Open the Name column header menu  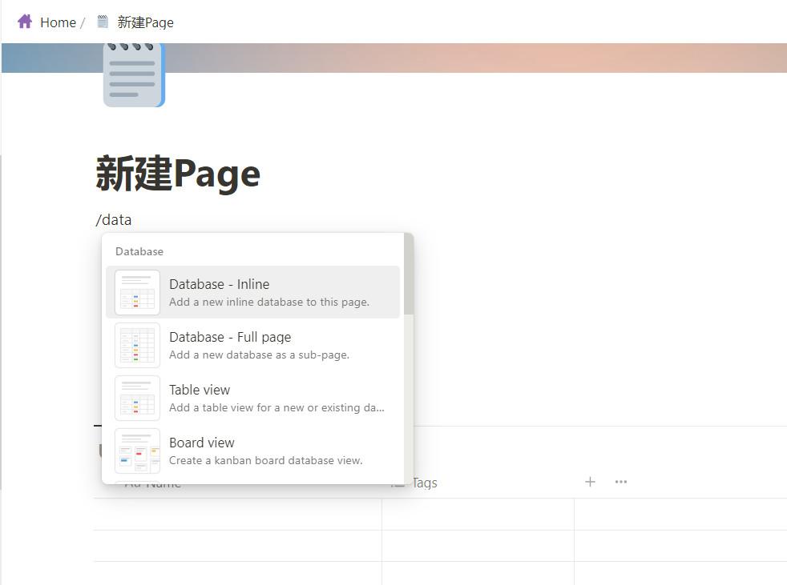[160, 483]
